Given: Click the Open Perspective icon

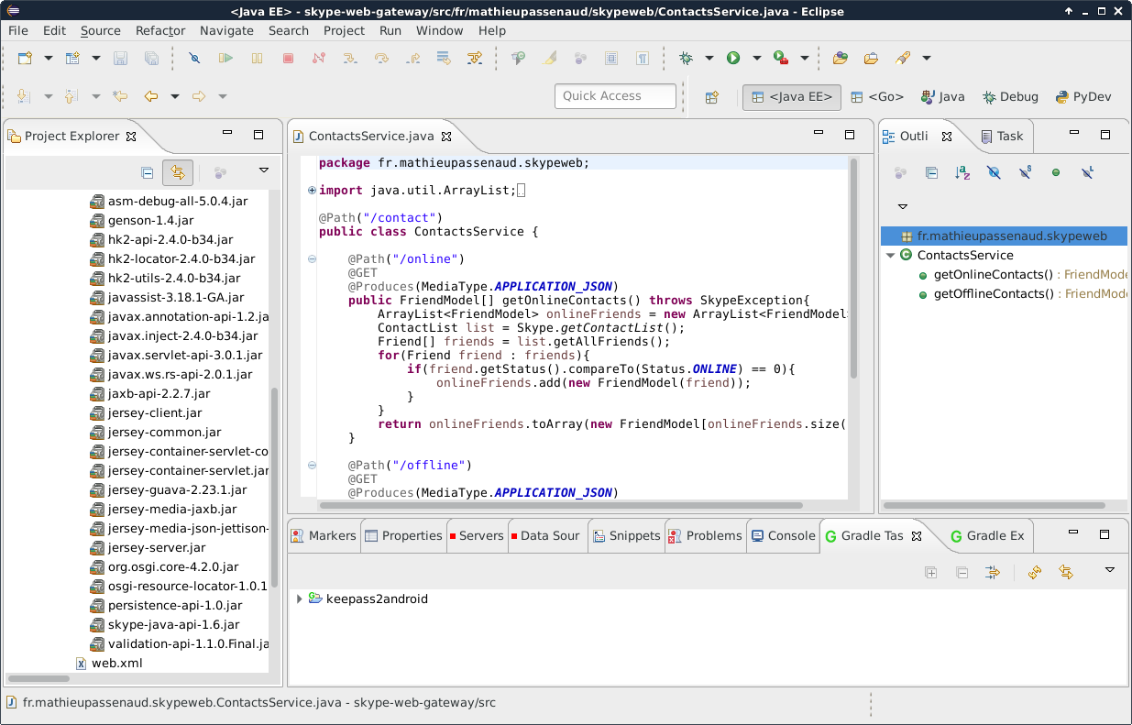Looking at the screenshot, I should (711, 97).
